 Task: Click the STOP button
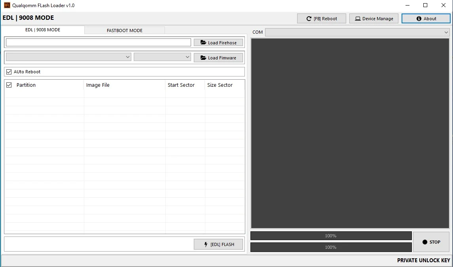[x=431, y=242]
